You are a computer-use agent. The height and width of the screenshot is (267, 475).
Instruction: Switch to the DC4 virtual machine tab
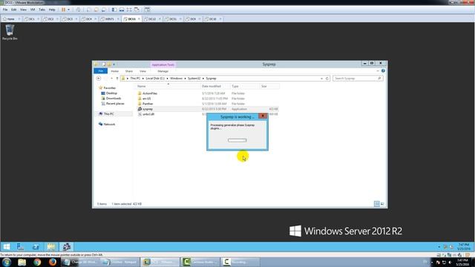pos(88,19)
